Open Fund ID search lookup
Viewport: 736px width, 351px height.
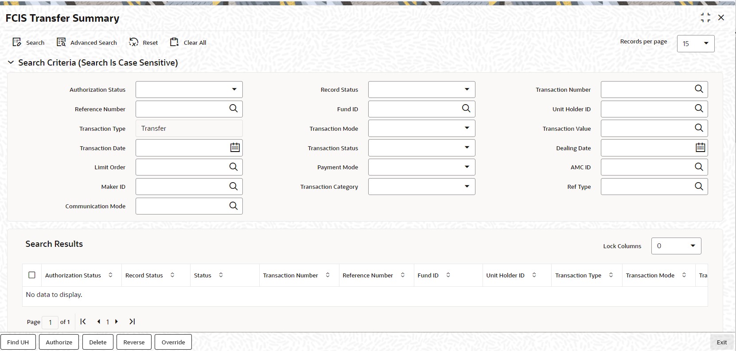pos(466,109)
